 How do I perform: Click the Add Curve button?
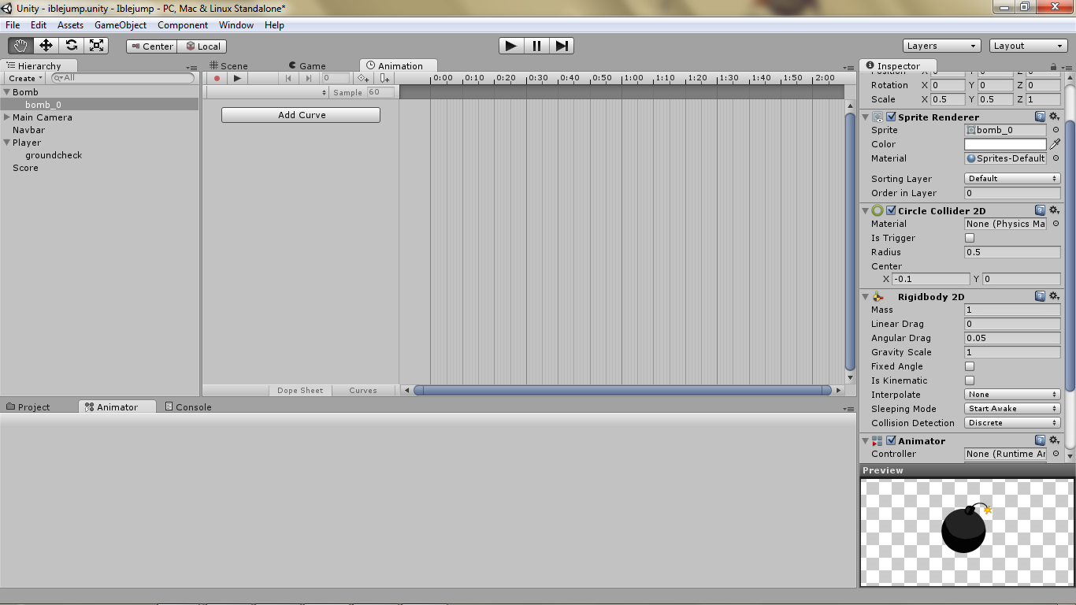pos(301,115)
